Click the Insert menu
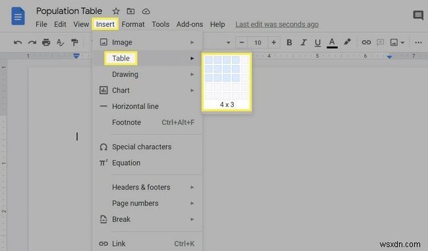428x251 pixels. pyautogui.click(x=105, y=24)
